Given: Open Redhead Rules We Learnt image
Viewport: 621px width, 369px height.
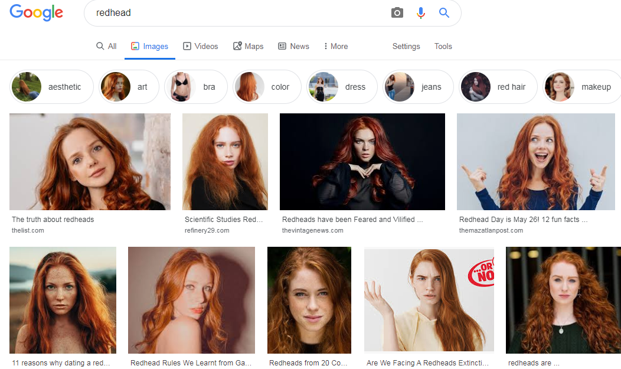Looking at the screenshot, I should coord(192,300).
